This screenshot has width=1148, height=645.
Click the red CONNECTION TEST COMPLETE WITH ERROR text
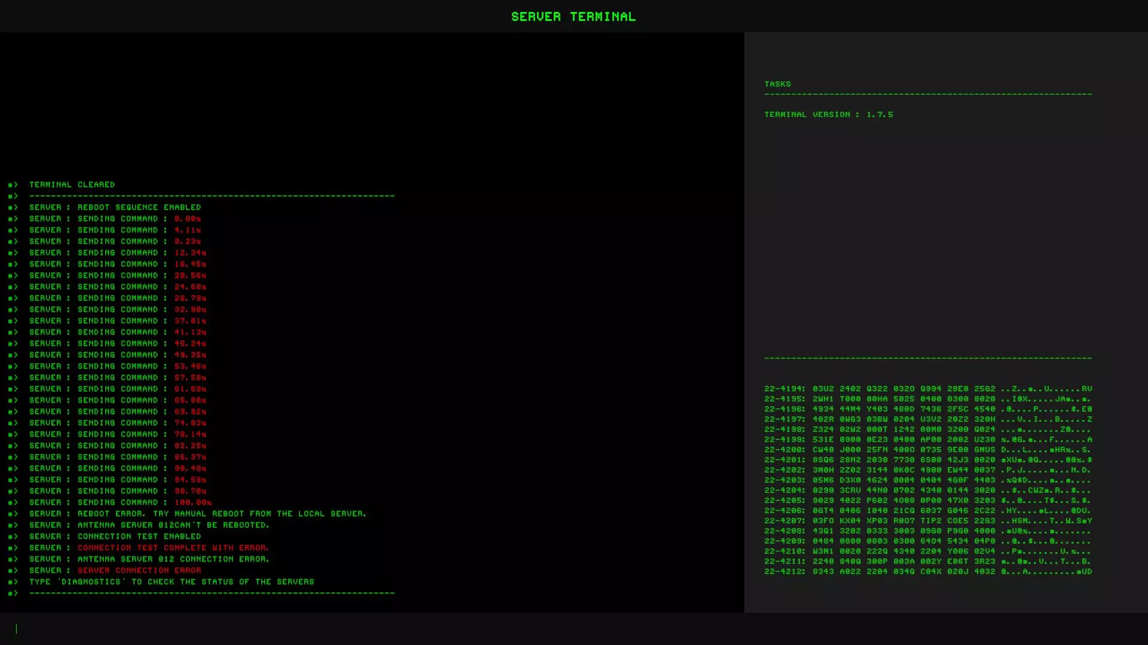[x=173, y=548]
